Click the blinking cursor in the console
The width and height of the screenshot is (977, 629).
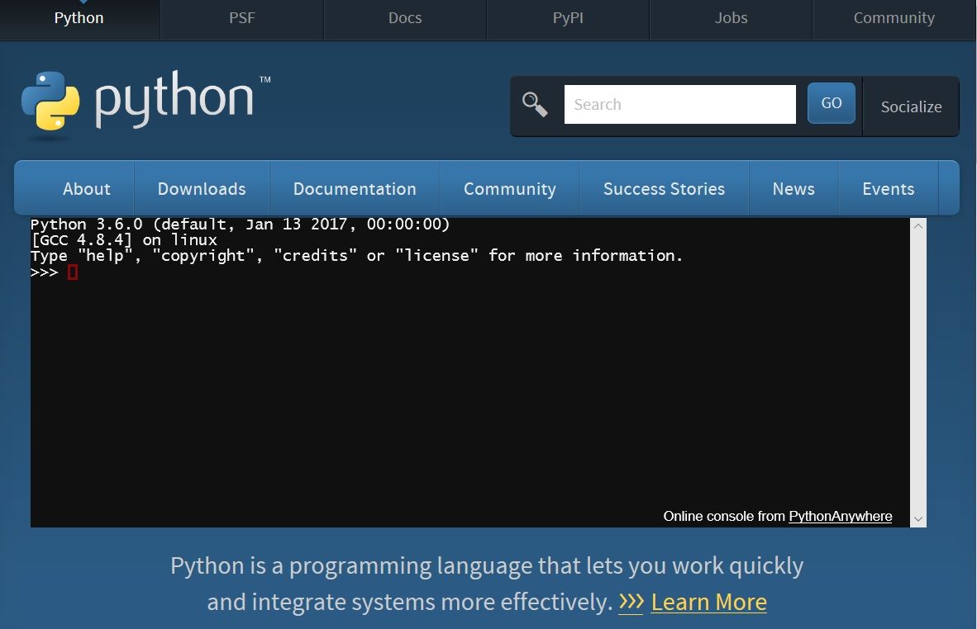(73, 272)
